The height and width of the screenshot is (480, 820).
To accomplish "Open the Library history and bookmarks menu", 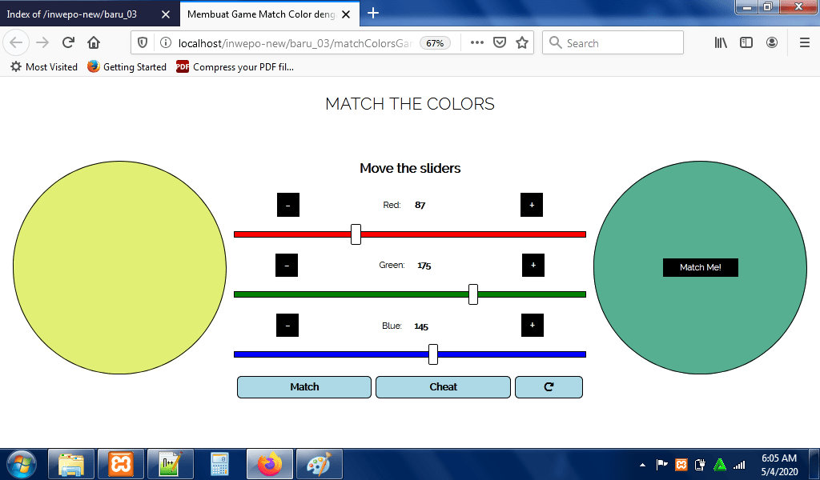I will [x=721, y=43].
